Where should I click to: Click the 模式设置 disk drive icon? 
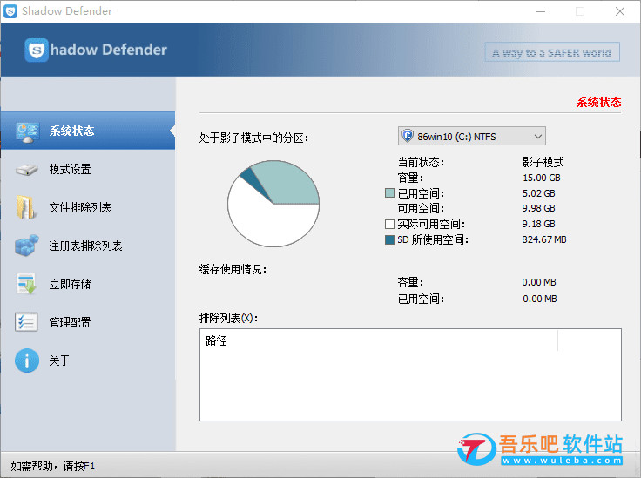pos(27,170)
